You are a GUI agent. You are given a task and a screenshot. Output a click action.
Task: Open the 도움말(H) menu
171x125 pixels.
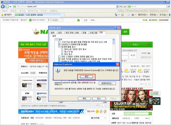(54, 11)
